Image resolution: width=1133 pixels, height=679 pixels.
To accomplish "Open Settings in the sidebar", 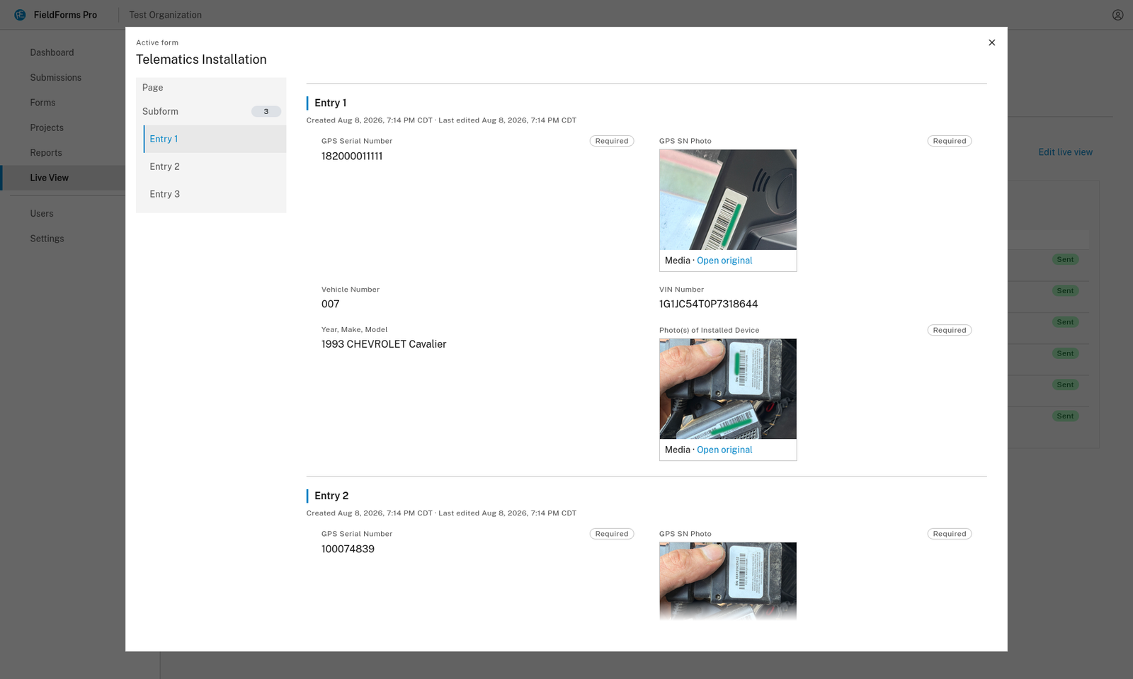I will pyautogui.click(x=47, y=239).
